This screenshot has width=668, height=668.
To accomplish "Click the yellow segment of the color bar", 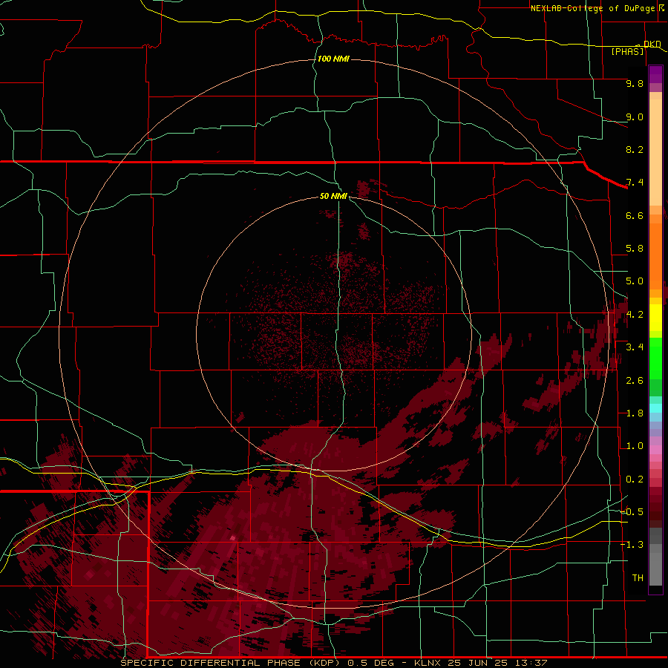I will tap(655, 318).
